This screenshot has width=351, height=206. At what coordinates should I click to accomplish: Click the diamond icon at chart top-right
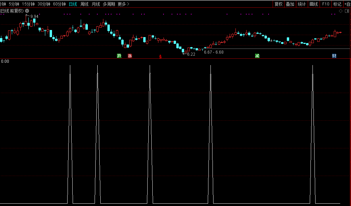[341, 11]
